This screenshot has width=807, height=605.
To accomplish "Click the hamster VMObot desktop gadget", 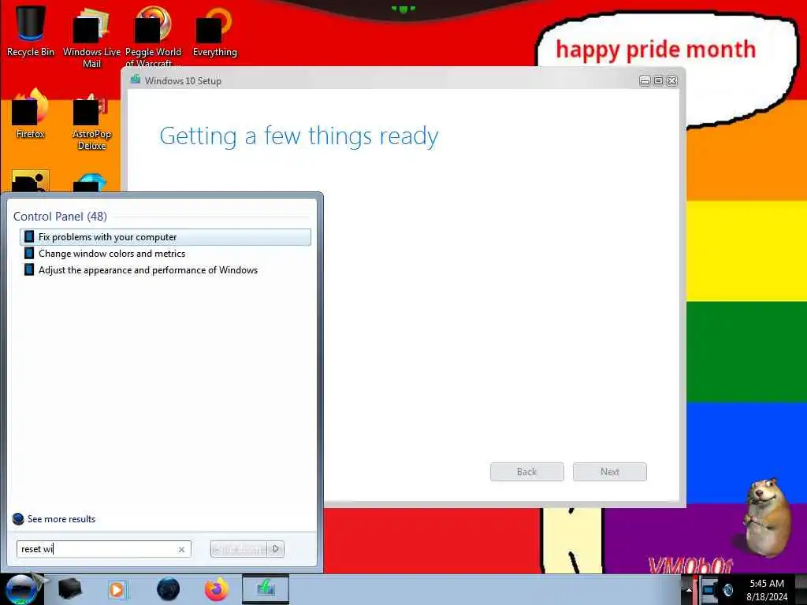I will coord(766,517).
